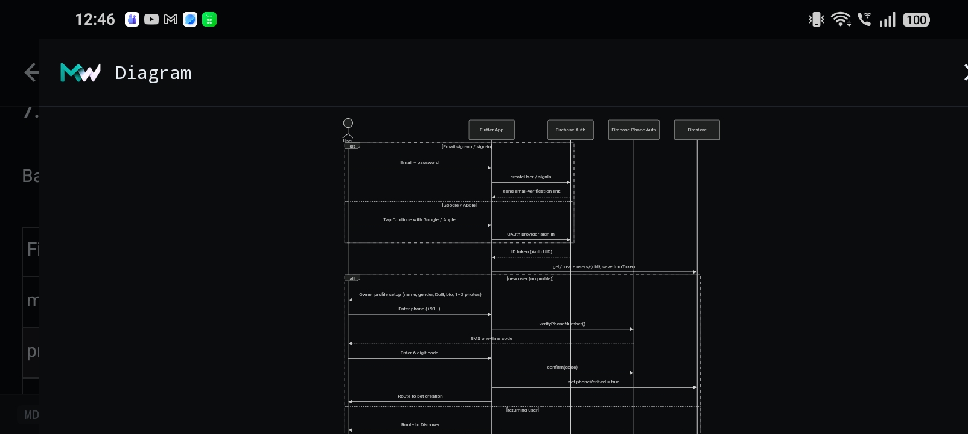This screenshot has width=968, height=434.
Task: Tap the 'Enter phone (+91...)' message label
Action: (419, 309)
